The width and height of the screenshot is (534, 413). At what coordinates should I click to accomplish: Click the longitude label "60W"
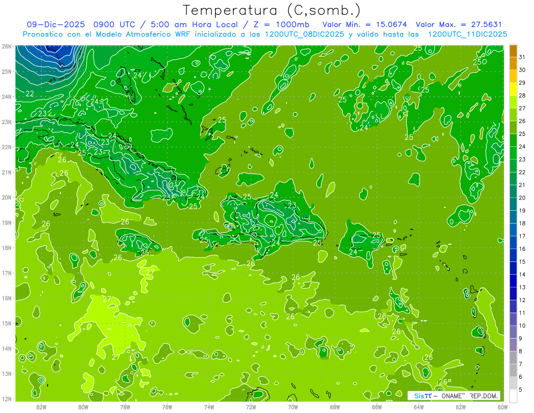click(x=502, y=406)
